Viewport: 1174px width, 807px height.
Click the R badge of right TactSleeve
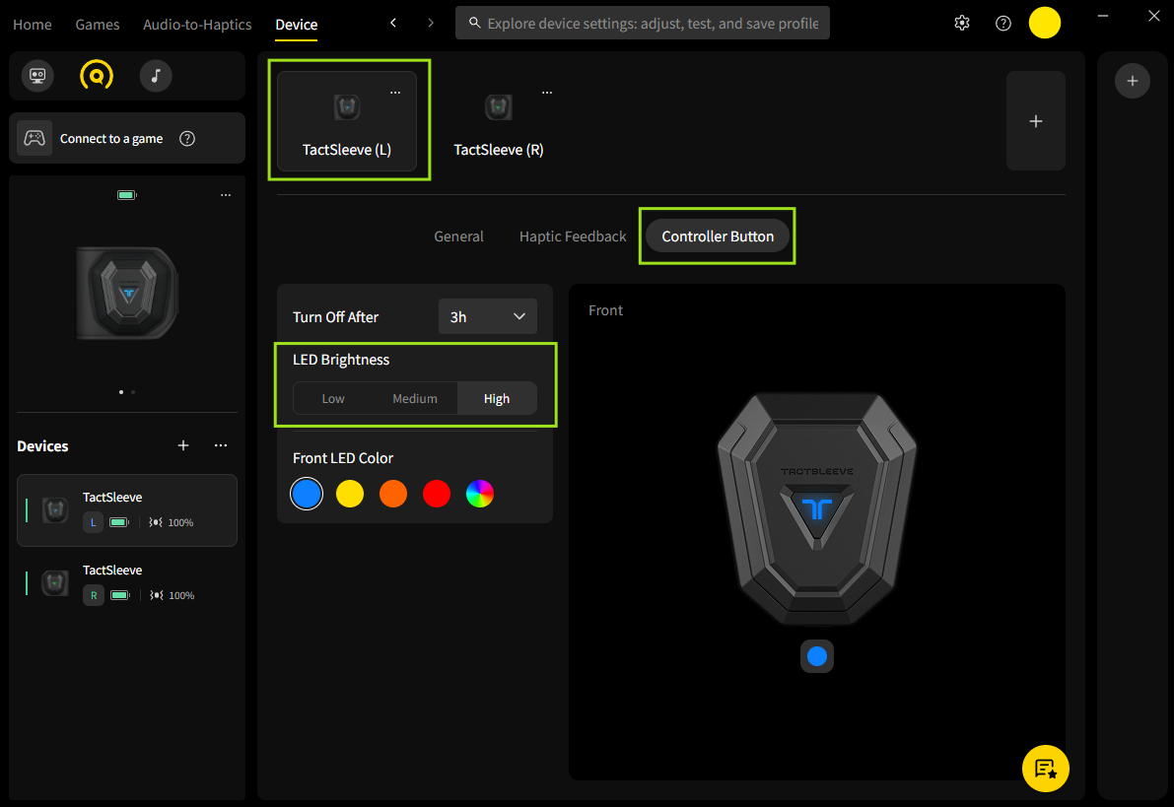coord(94,596)
